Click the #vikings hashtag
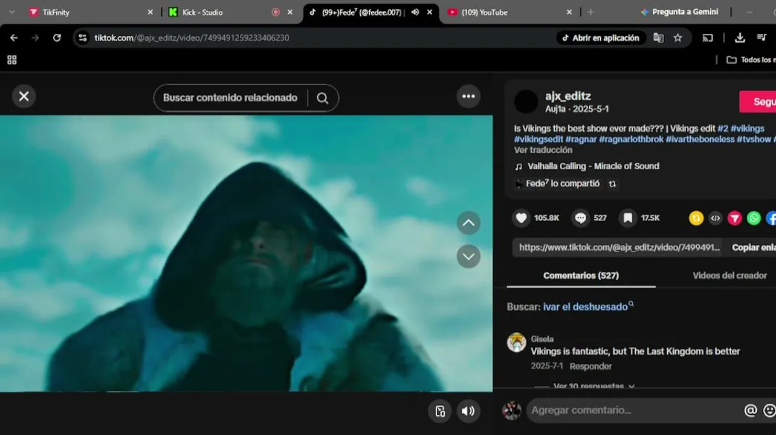This screenshot has width=776, height=435. [x=748, y=129]
